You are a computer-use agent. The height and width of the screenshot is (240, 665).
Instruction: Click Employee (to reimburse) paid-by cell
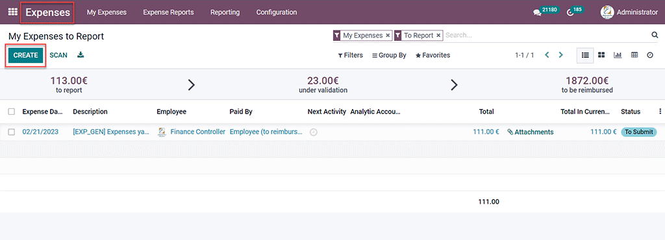(x=266, y=132)
